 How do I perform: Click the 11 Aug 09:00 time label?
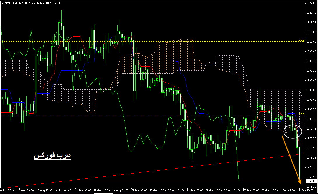tap(83, 190)
